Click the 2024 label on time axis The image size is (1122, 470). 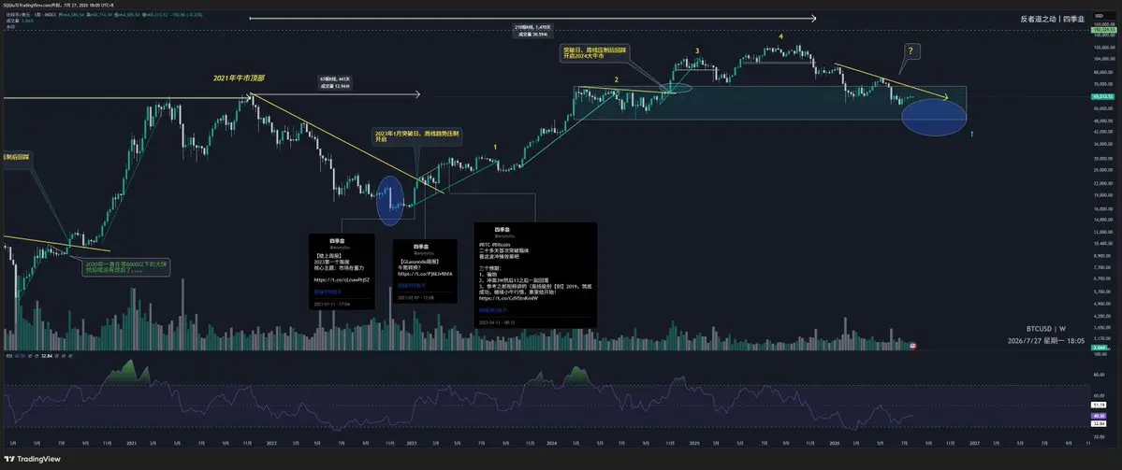[x=550, y=443]
